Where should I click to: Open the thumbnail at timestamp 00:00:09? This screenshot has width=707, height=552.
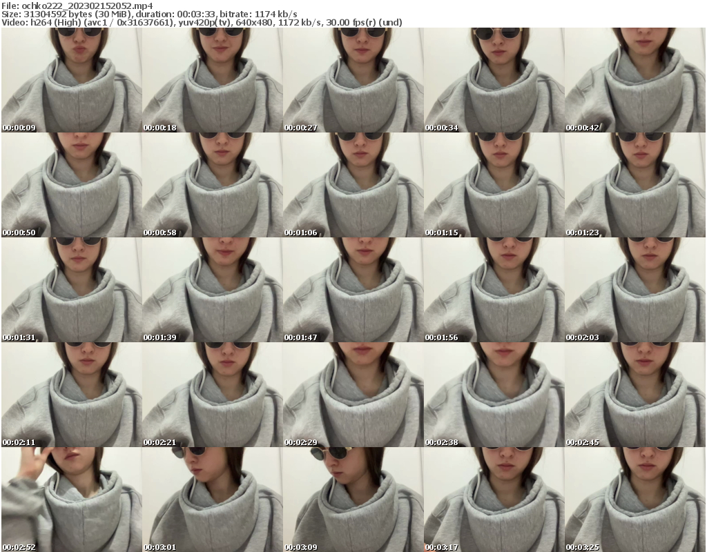click(70, 79)
